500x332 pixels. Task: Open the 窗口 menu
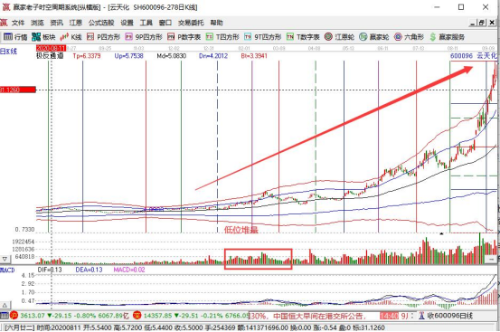pos(165,23)
